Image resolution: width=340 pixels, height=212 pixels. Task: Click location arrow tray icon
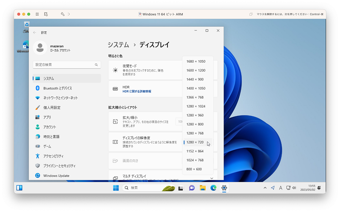(273, 188)
